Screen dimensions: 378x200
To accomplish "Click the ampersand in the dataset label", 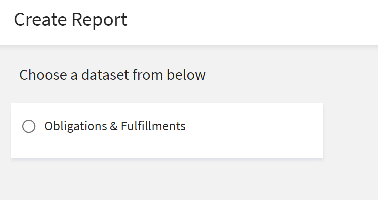I will tap(114, 127).
